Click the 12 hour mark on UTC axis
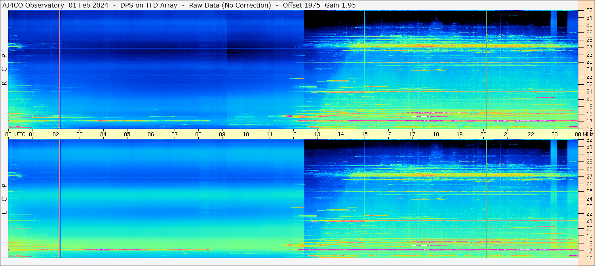Screen dimensions: 595x266 tap(293, 134)
